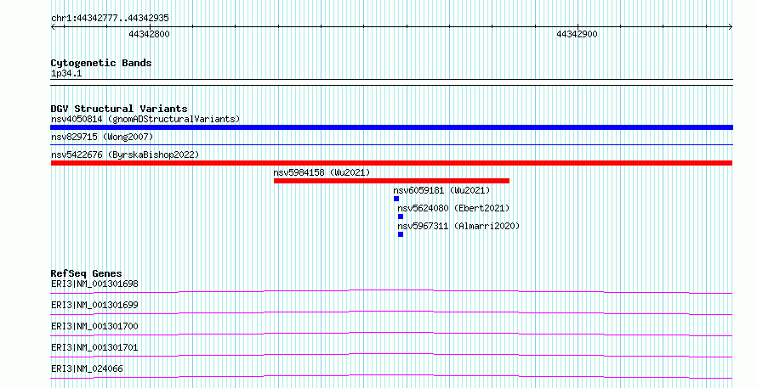This screenshot has width=757, height=388.
Task: Click the 44342800 ruler position label
Action: pos(149,34)
